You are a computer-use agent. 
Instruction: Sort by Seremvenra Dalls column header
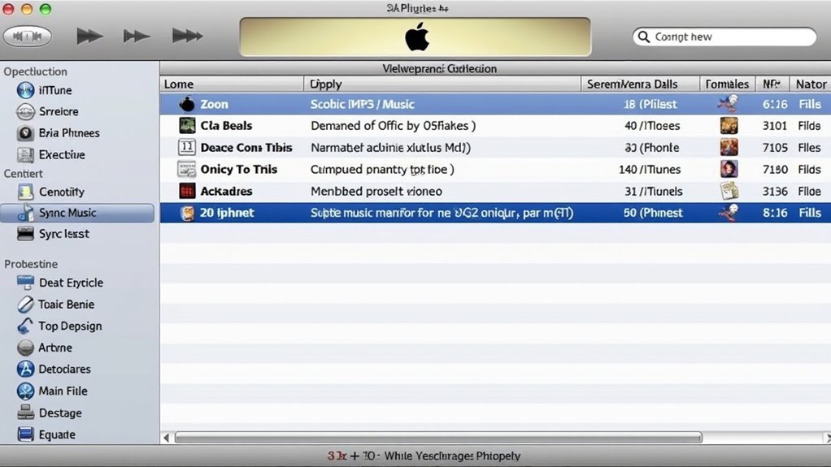[641, 84]
